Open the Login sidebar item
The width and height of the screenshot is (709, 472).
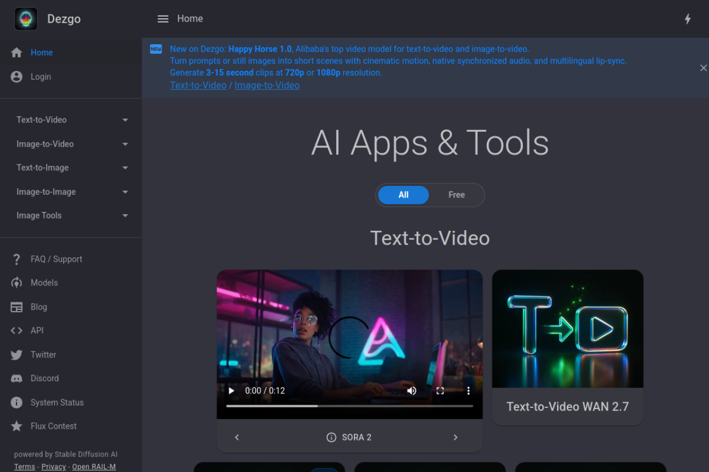coord(71,77)
